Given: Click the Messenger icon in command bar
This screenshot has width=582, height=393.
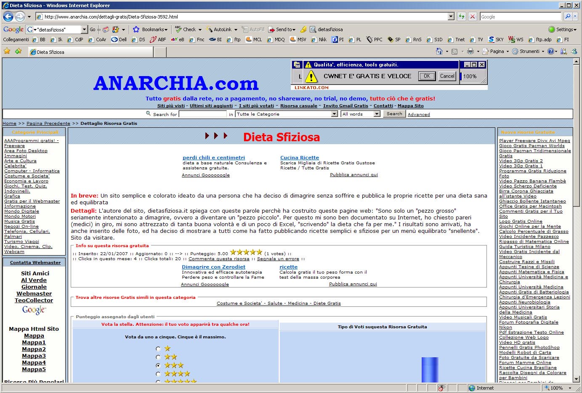Looking at the screenshot, I should coord(574,51).
